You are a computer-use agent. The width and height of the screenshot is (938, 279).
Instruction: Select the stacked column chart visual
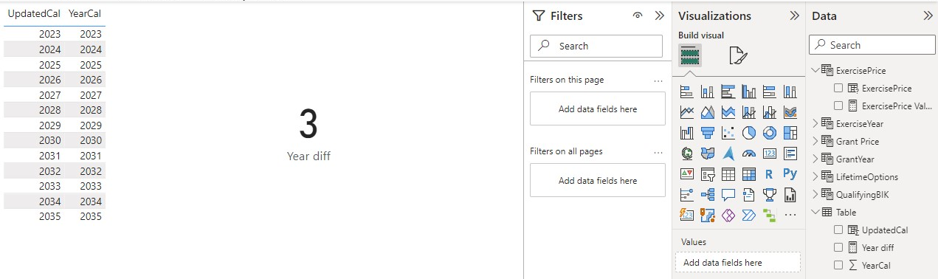click(x=707, y=92)
